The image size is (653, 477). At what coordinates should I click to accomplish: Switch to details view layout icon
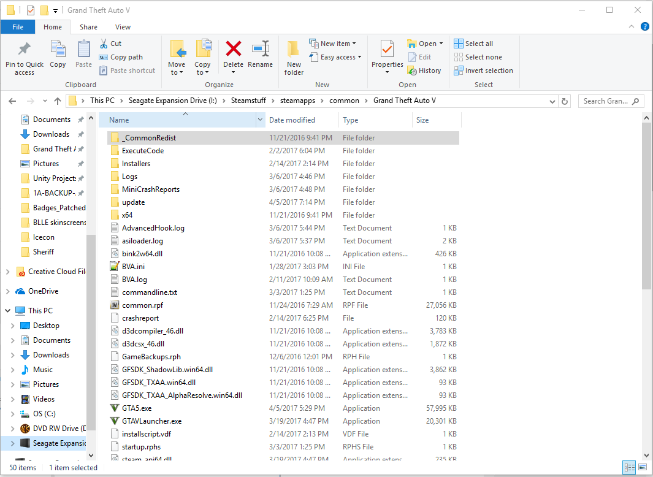tap(629, 467)
